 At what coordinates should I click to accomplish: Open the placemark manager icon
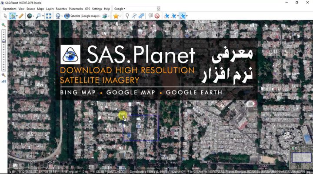(x=151, y=16)
